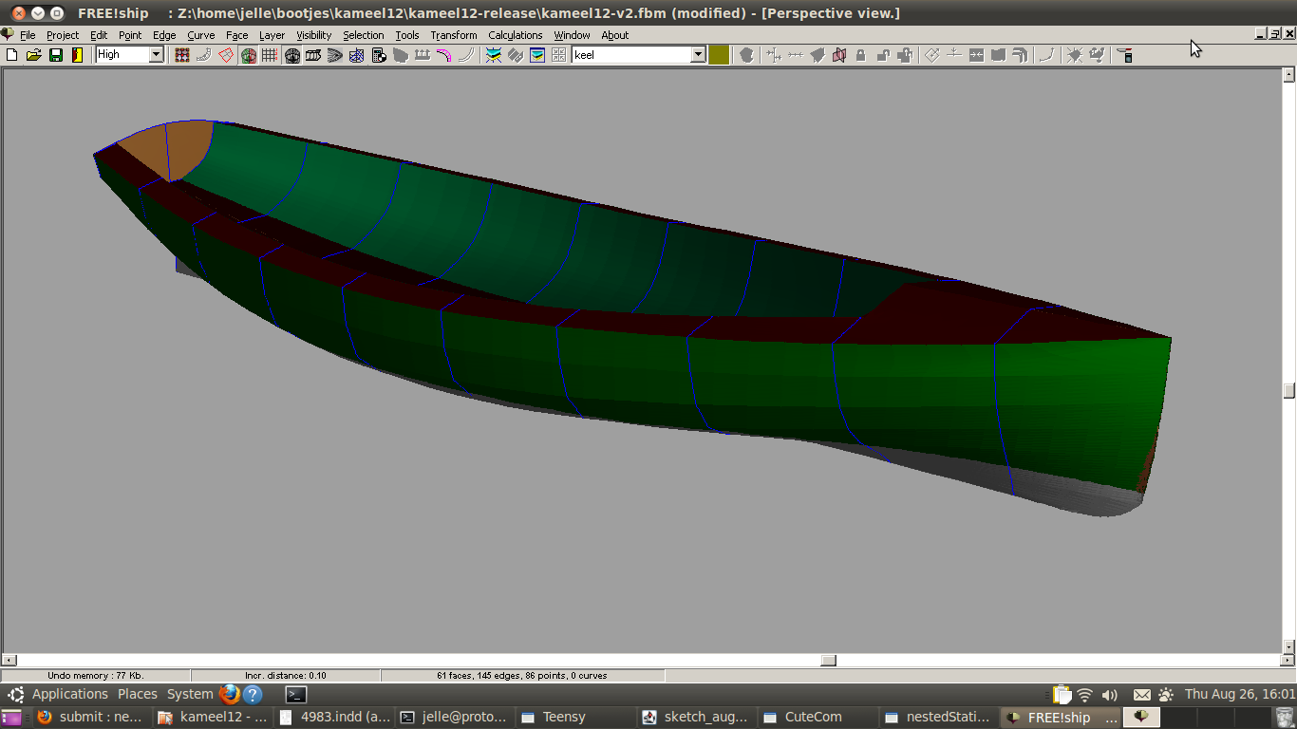The height and width of the screenshot is (729, 1297).
Task: Toggle diagonals display blue mesh icon
Action: pos(357,55)
